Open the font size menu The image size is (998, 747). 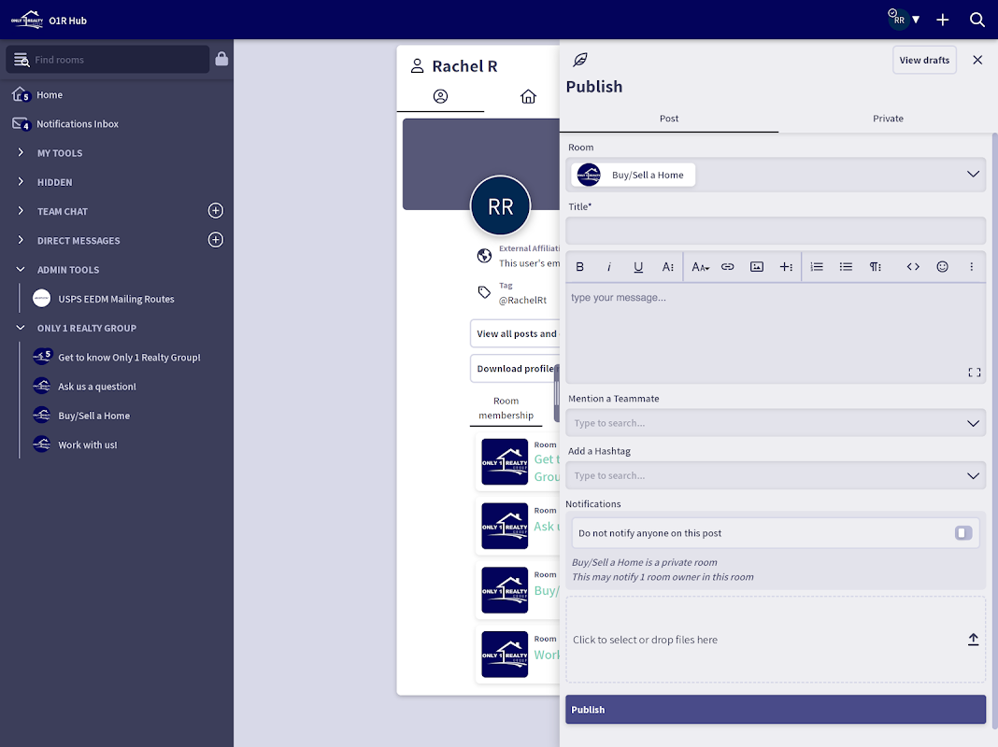[x=700, y=267]
